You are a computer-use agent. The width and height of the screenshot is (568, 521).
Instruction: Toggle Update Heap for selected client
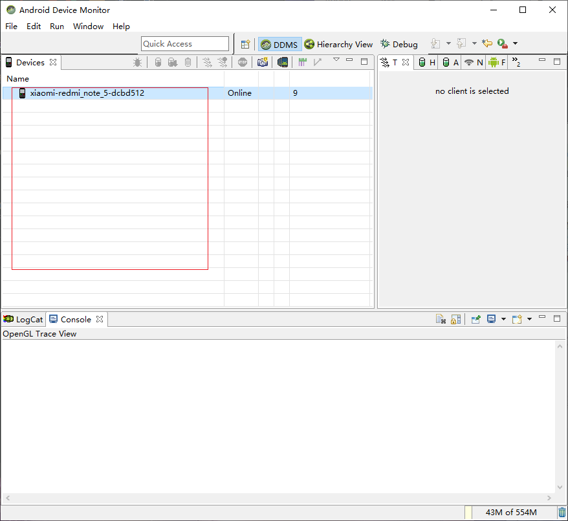click(158, 62)
